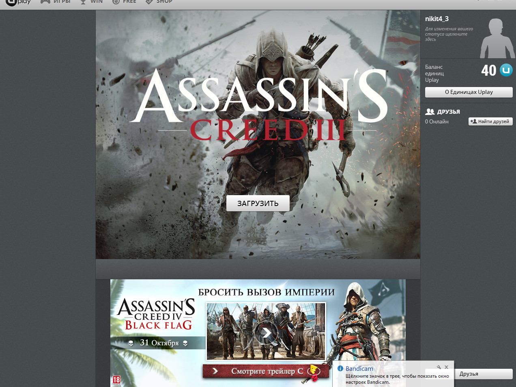Click the 31 Октября release date

point(159,343)
